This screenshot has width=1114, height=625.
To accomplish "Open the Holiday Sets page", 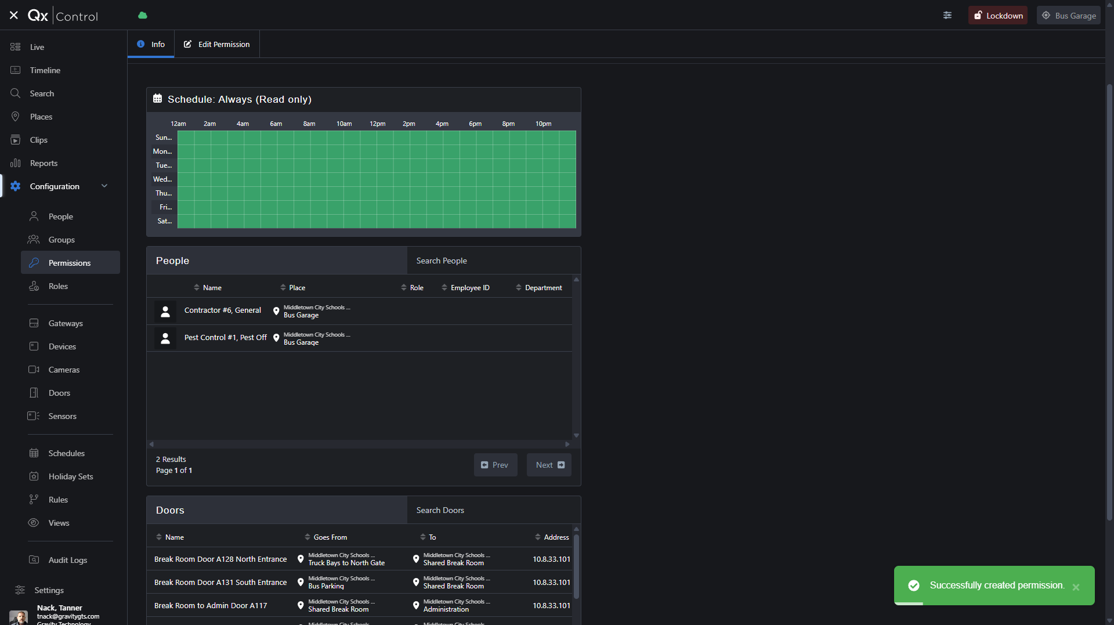I will [71, 476].
